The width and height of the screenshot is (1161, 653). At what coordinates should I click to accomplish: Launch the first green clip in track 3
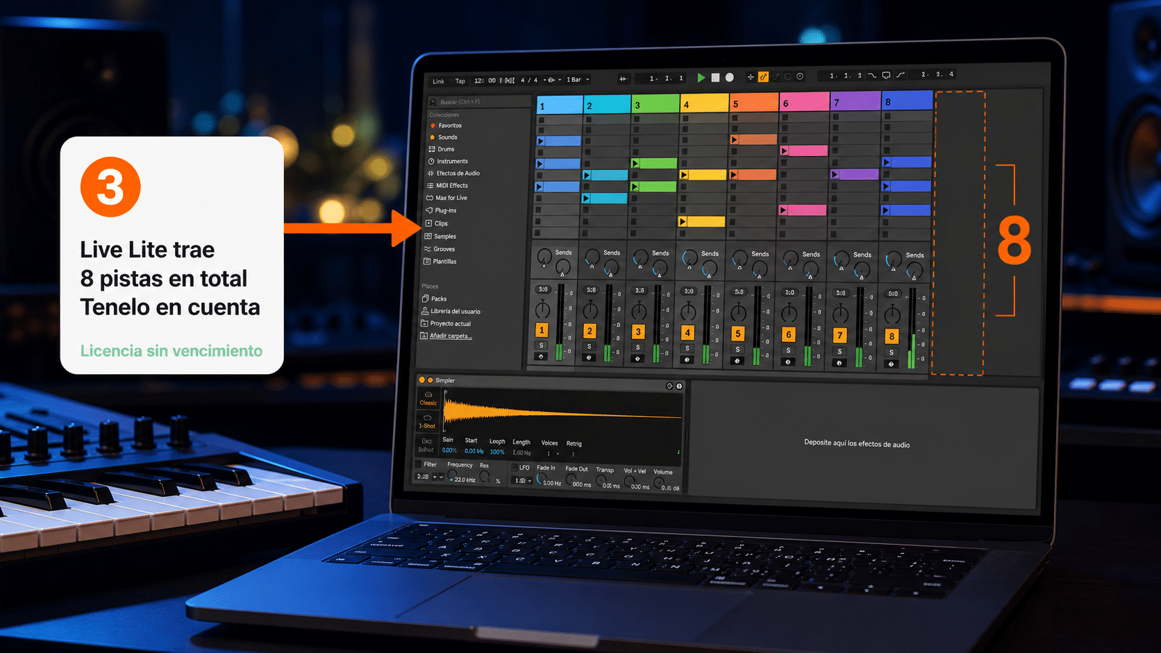pos(635,164)
